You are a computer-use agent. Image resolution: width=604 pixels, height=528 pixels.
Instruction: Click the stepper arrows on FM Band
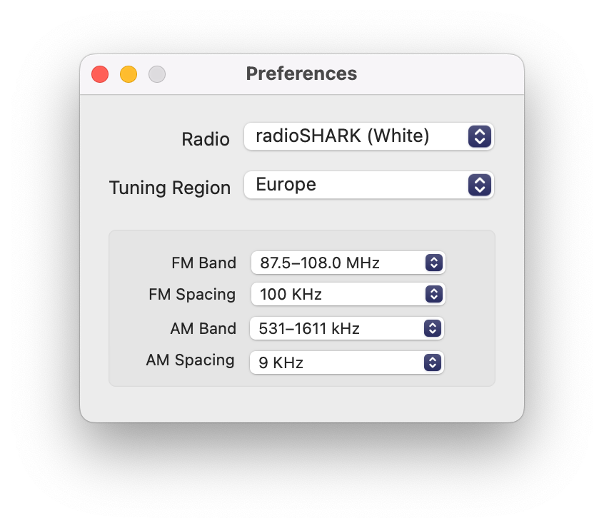click(434, 263)
